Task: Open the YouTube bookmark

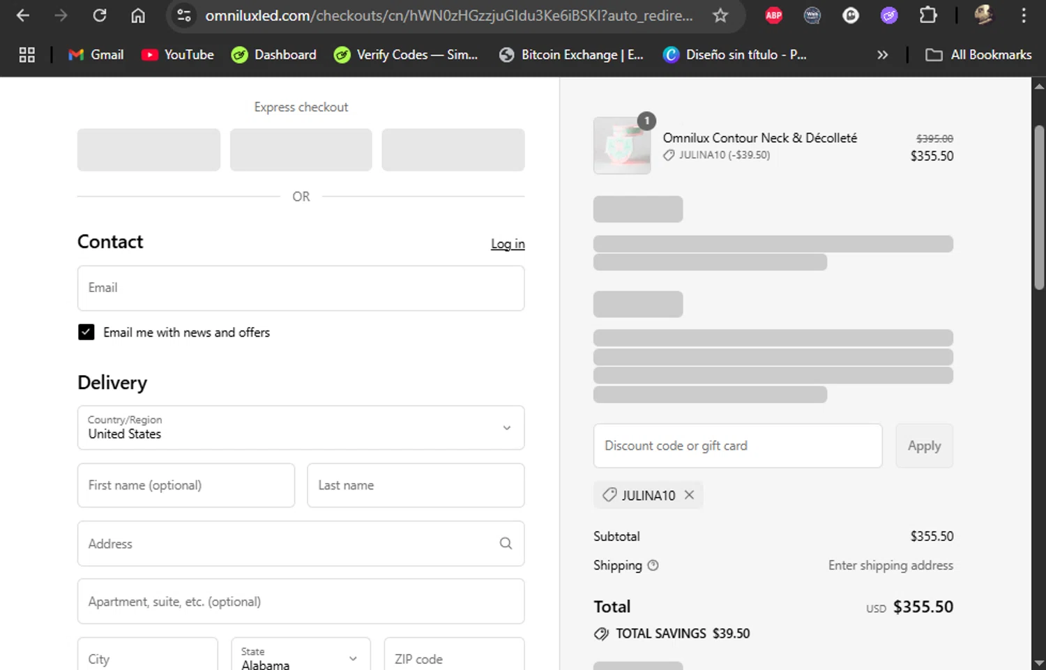Action: [178, 55]
